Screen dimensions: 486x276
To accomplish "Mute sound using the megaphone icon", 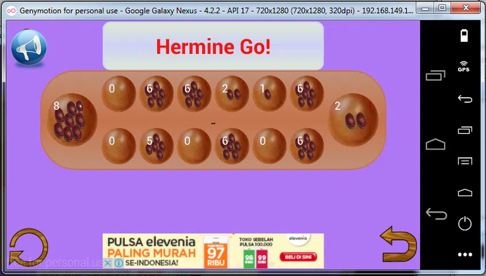I will (29, 48).
